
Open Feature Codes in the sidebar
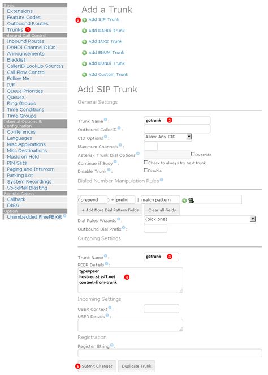tap(24, 17)
